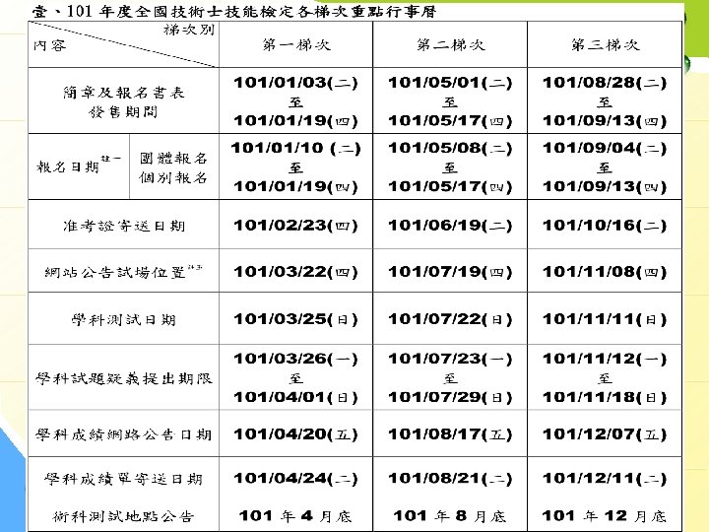Click the 准考證寄送日期 row label
Viewport: 709px width, 532px height.
point(124,226)
